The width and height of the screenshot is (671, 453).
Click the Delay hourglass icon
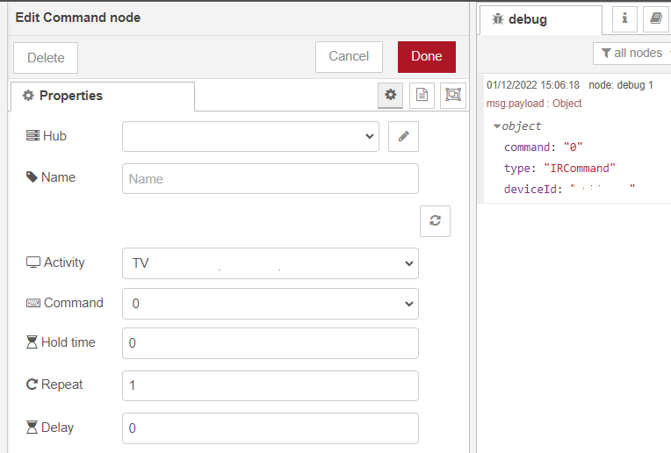point(32,427)
